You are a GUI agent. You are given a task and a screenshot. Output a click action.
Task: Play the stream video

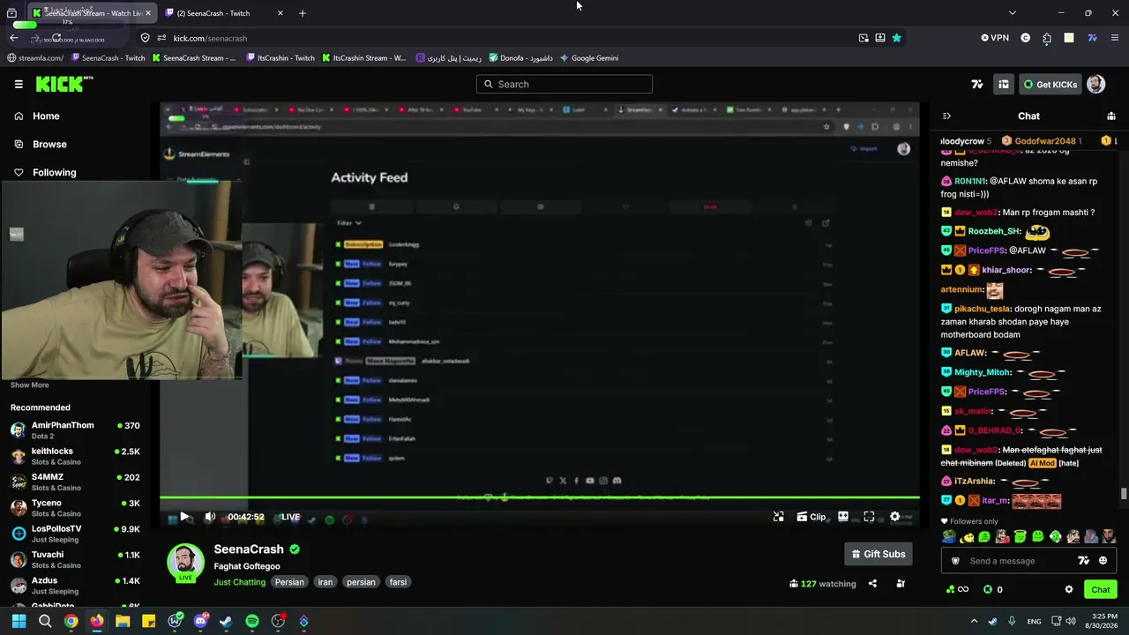point(184,517)
